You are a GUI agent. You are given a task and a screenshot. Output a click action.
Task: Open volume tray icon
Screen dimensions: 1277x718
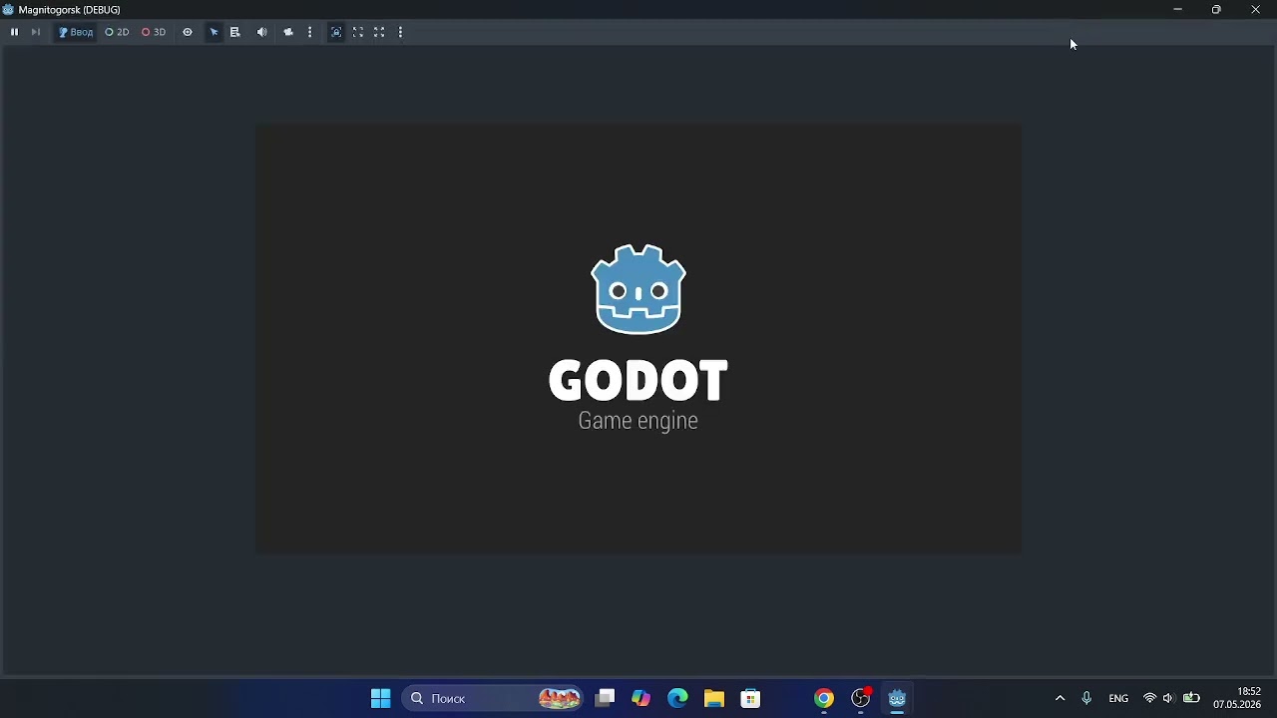point(1168,698)
